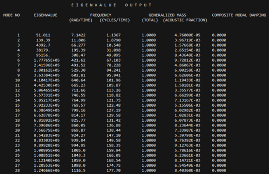Select rad/time value 1043.3
The image size is (269, 174).
tap(78, 155)
